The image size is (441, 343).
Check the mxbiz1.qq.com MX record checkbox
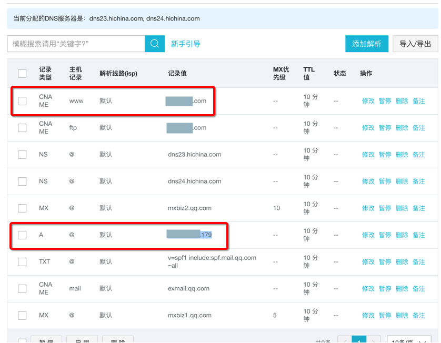coord(22,315)
